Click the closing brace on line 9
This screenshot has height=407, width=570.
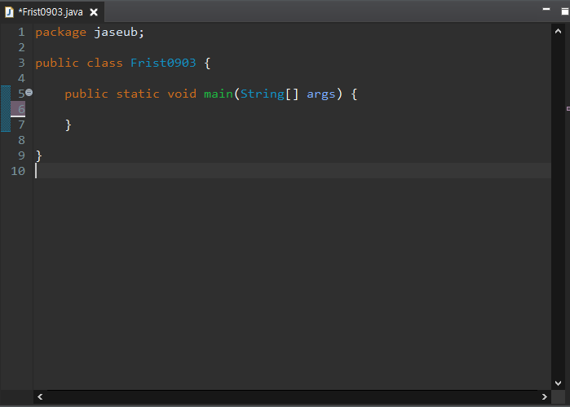coord(39,156)
